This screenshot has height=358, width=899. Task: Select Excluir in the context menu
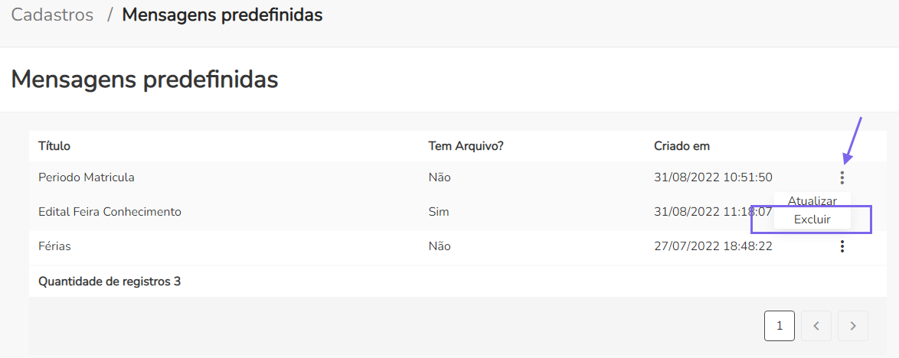pos(812,220)
